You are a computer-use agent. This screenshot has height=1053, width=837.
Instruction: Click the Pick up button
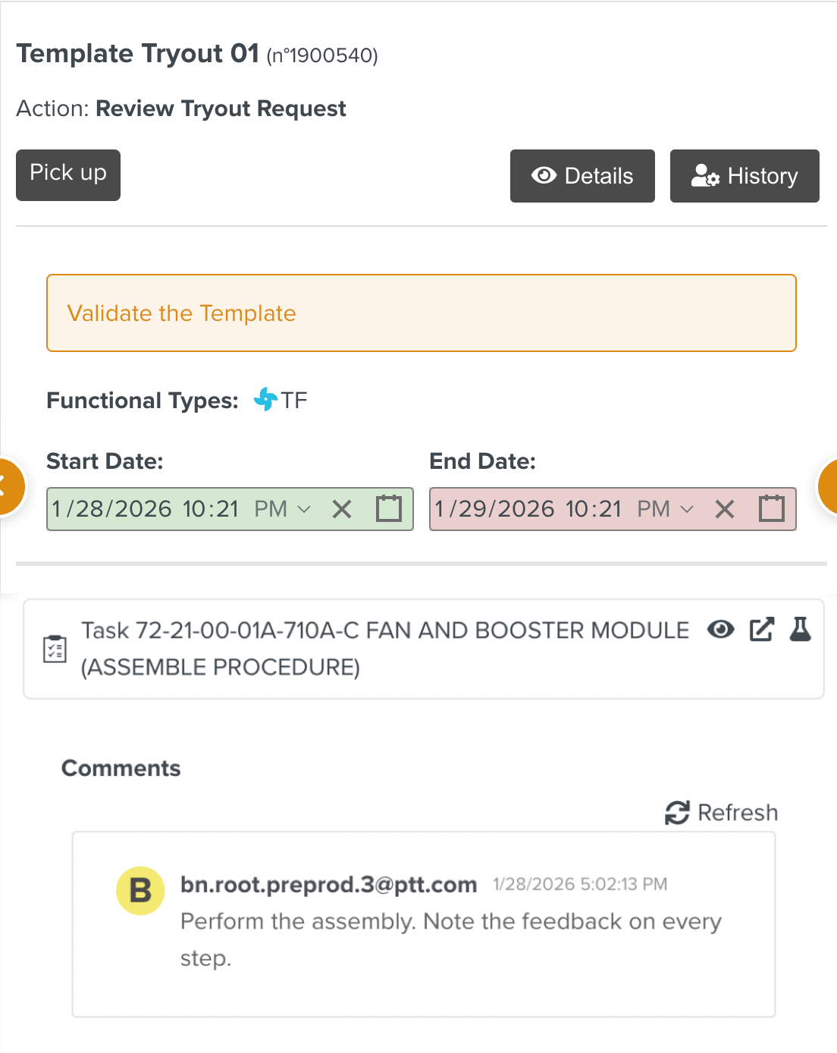click(x=68, y=175)
